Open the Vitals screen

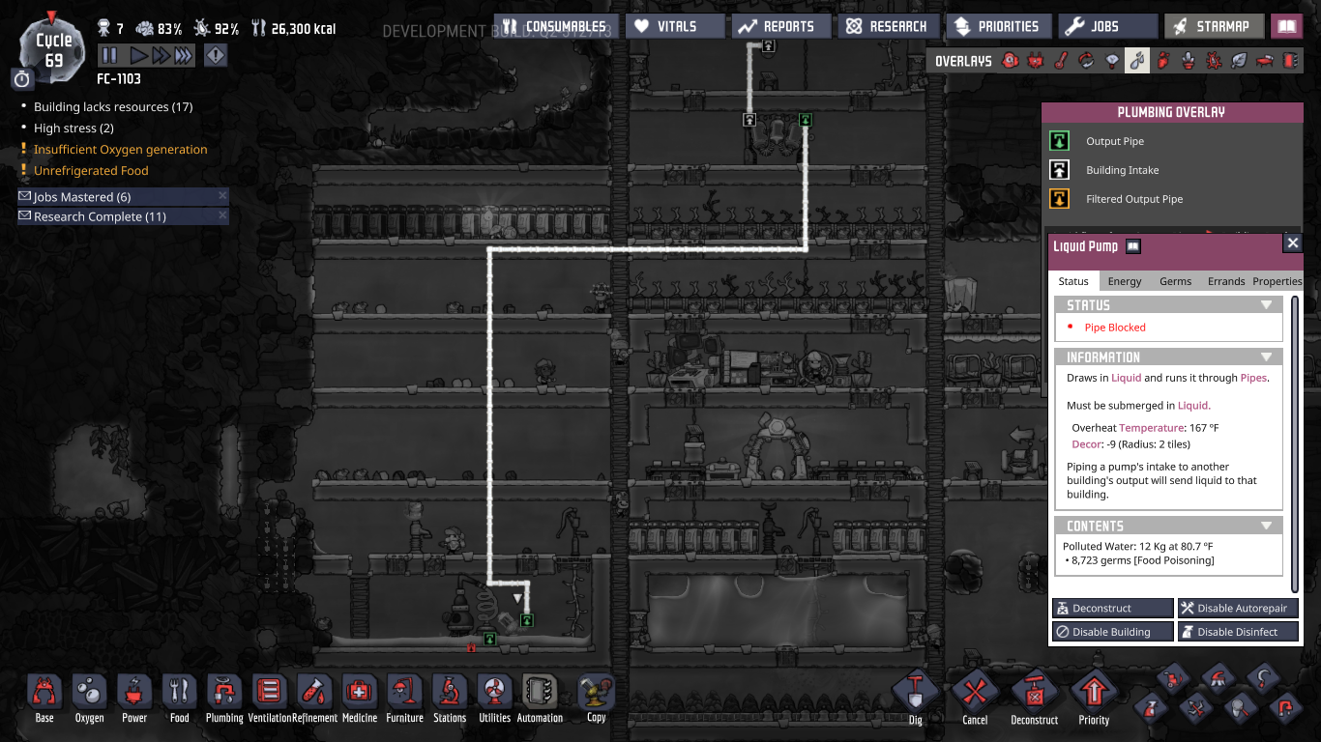pyautogui.click(x=675, y=27)
